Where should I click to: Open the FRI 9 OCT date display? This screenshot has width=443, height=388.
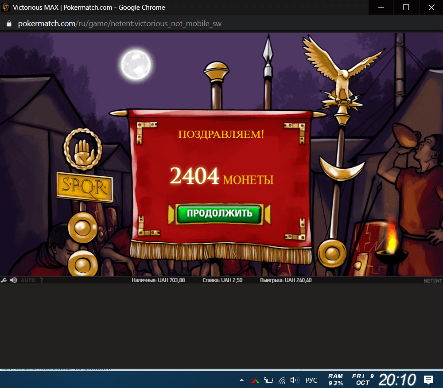[x=363, y=380]
